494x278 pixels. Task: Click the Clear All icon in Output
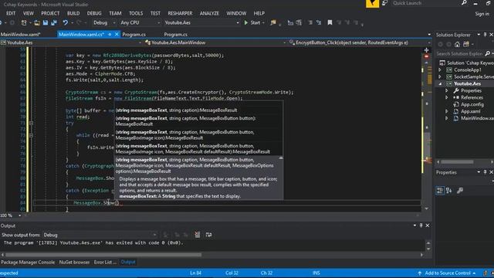[198, 235]
